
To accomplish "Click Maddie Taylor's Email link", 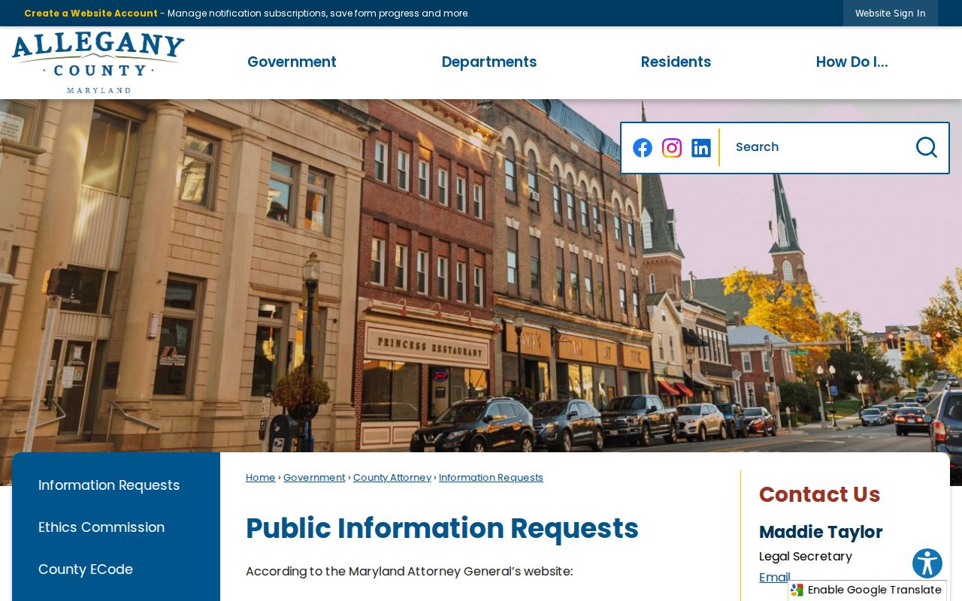I will [774, 578].
